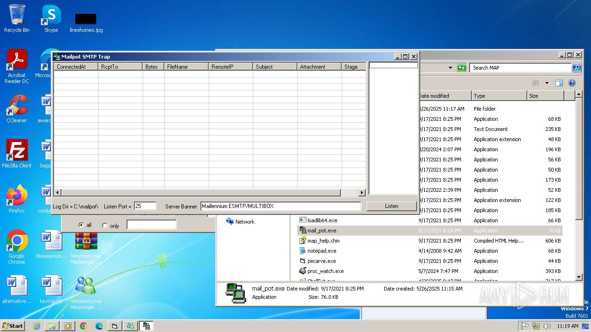The image size is (591, 332).
Task: Click the Bytes column header
Action: point(153,67)
